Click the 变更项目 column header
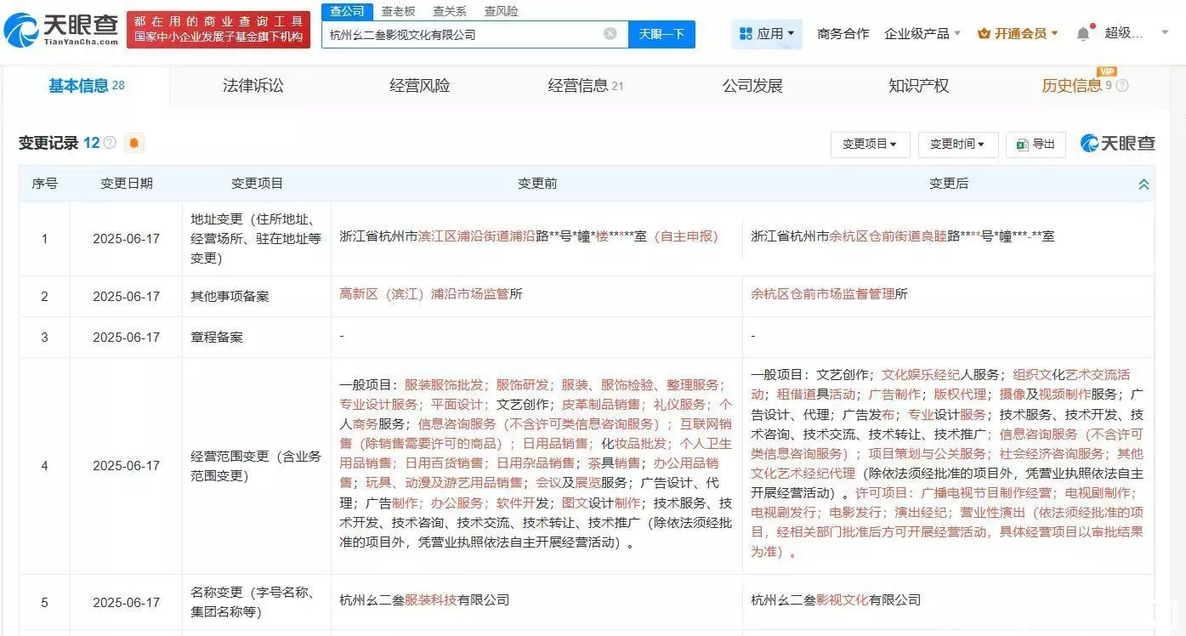 click(257, 184)
